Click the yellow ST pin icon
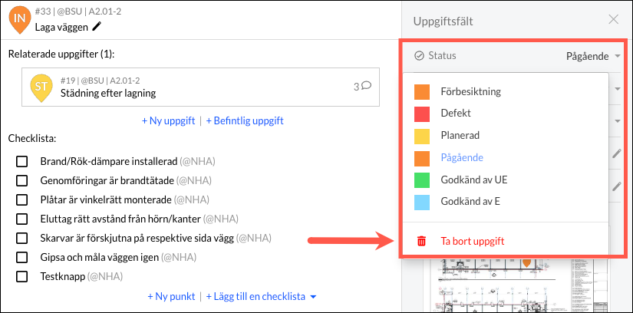The height and width of the screenshot is (313, 633). (x=41, y=87)
